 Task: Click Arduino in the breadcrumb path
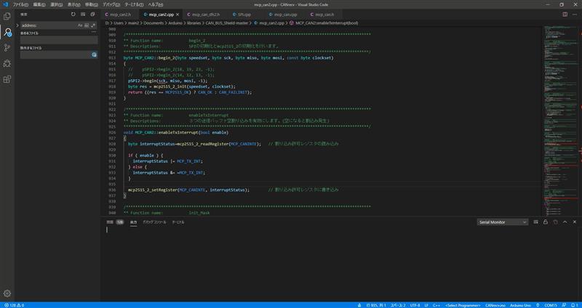[175, 23]
